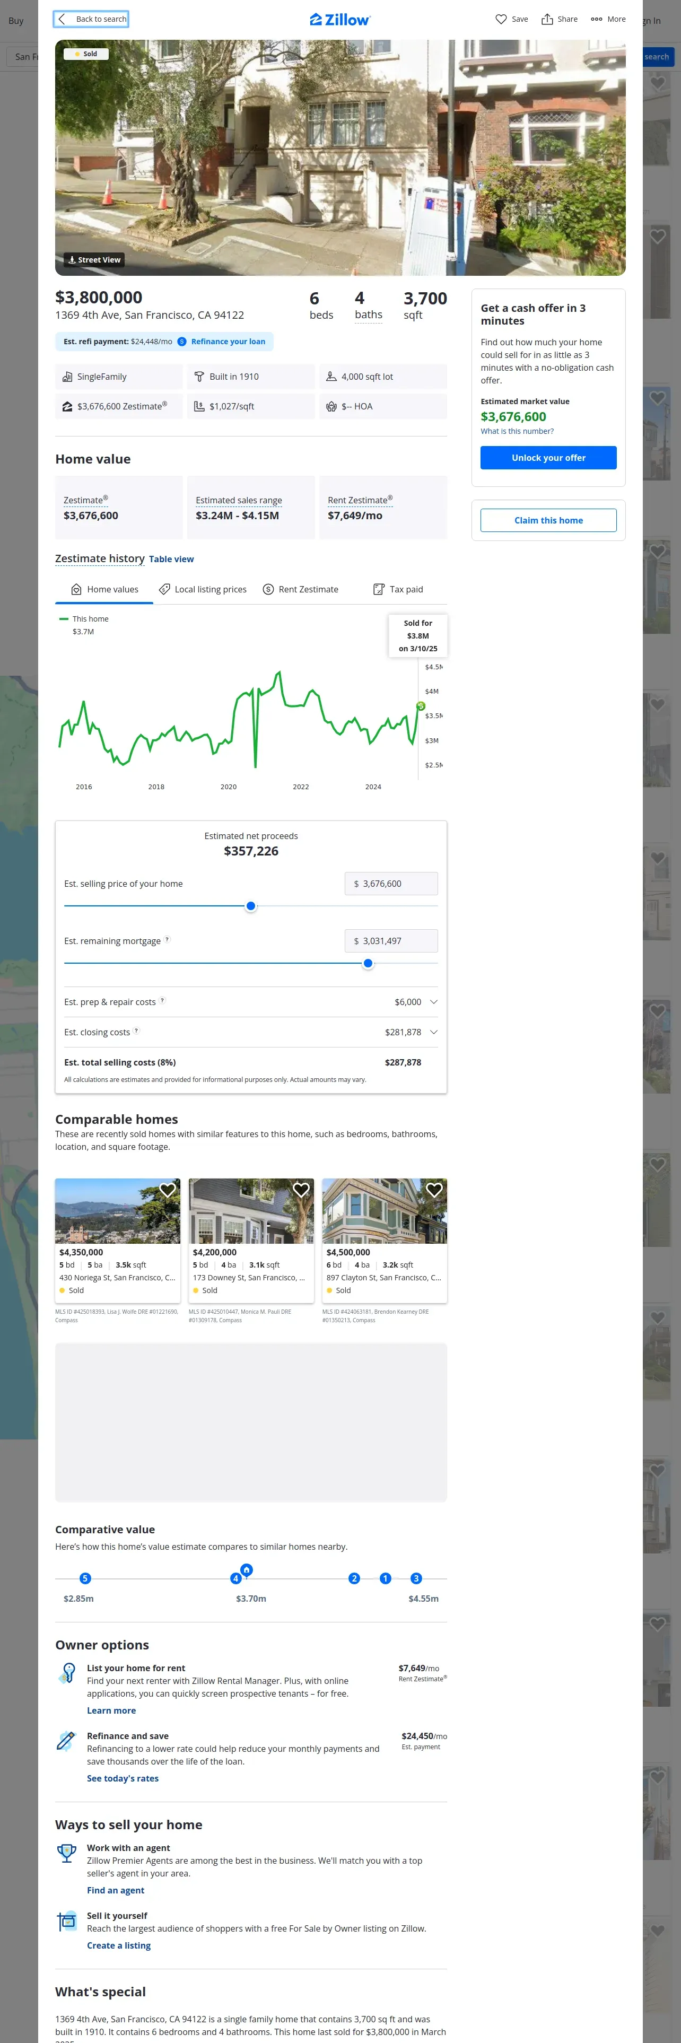The height and width of the screenshot is (2043, 681).
Task: Click the Est. remaining mortgage input field
Action: pos(391,940)
